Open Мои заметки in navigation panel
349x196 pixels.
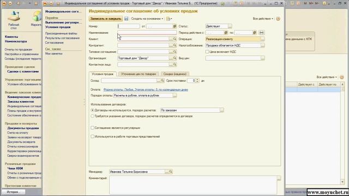54,53
